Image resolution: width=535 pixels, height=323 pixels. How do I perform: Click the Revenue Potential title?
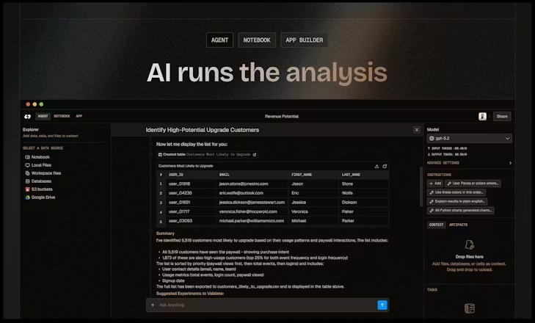(282, 117)
